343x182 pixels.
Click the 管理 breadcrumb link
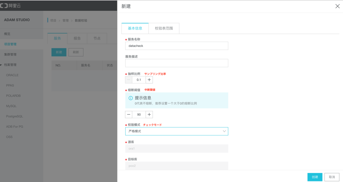pyautogui.click(x=66, y=21)
